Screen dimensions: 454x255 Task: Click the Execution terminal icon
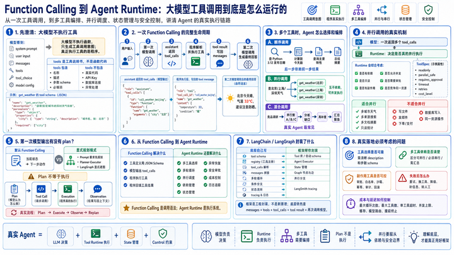point(67,189)
